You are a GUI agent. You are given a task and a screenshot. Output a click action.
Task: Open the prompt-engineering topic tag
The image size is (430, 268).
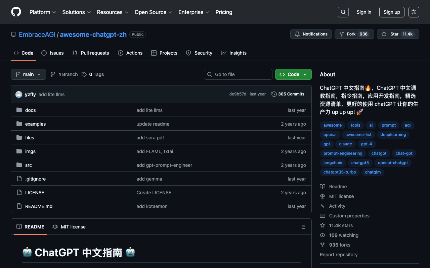(x=343, y=153)
